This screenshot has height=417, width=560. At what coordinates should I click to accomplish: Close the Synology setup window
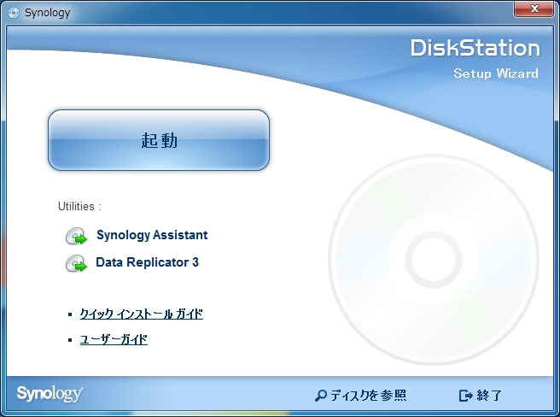(x=534, y=9)
